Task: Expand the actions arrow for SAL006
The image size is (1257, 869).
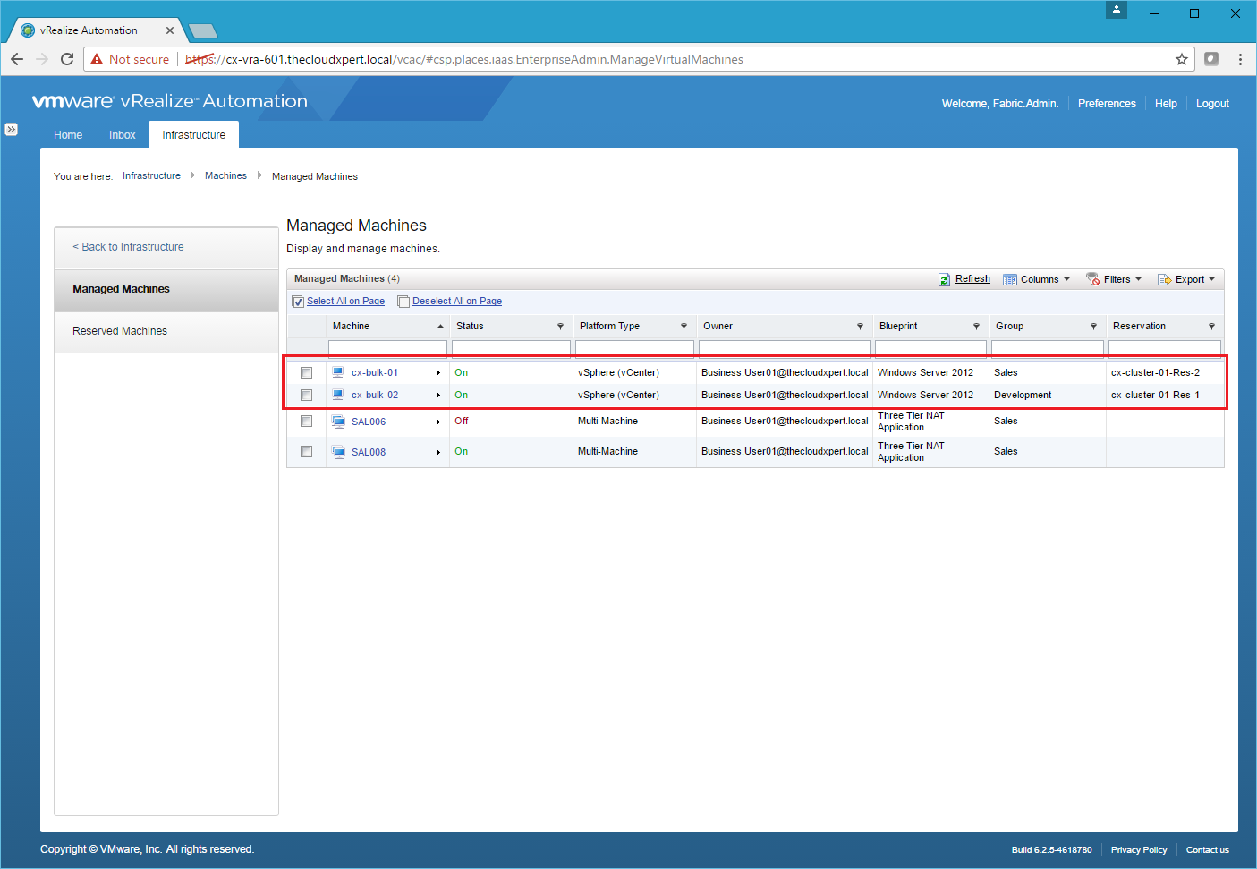Action: click(437, 422)
